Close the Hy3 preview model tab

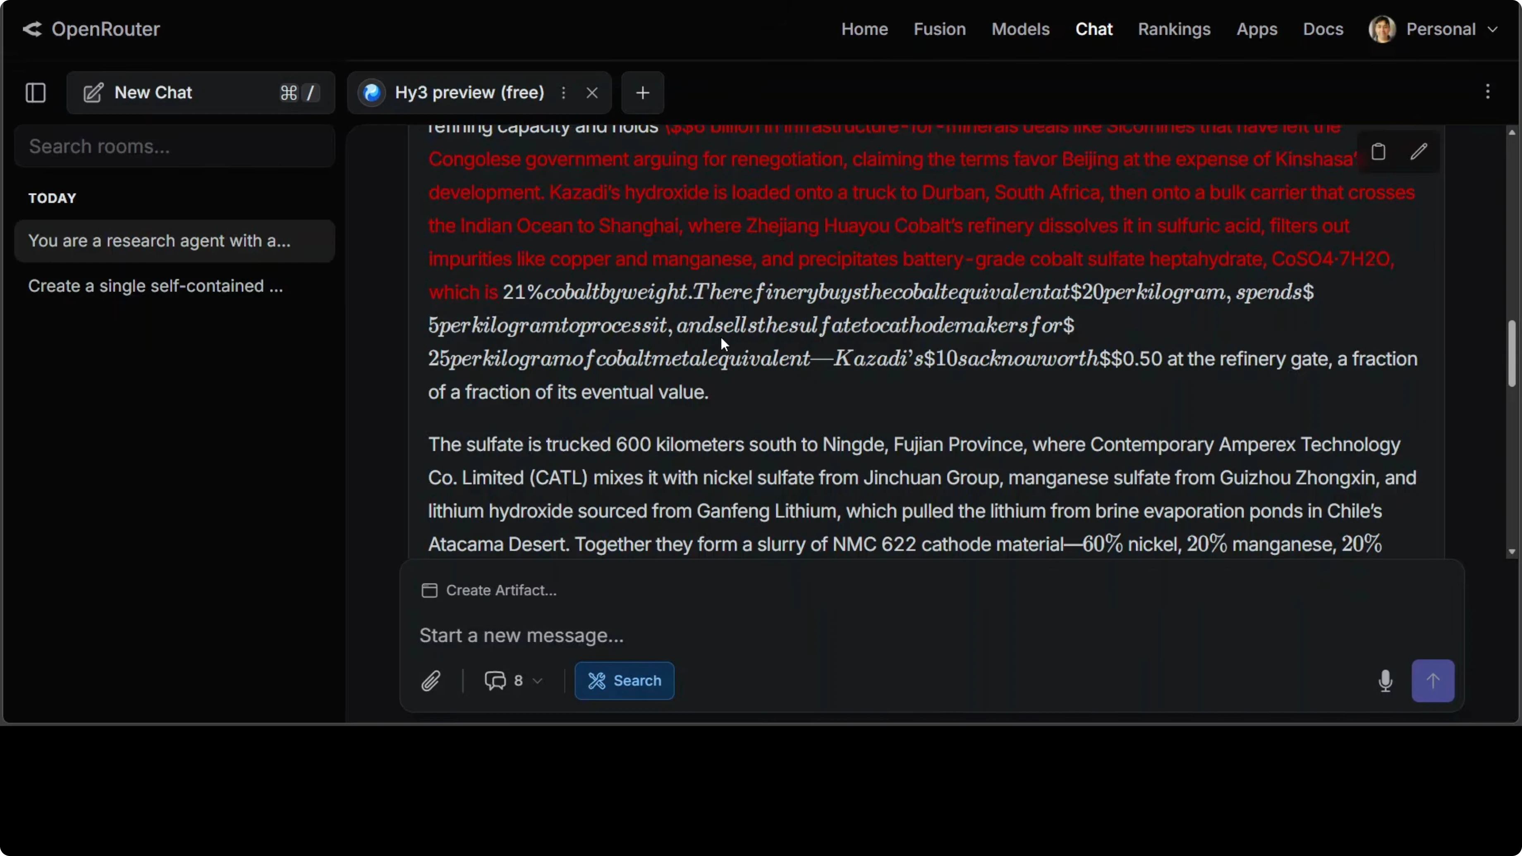click(x=592, y=93)
